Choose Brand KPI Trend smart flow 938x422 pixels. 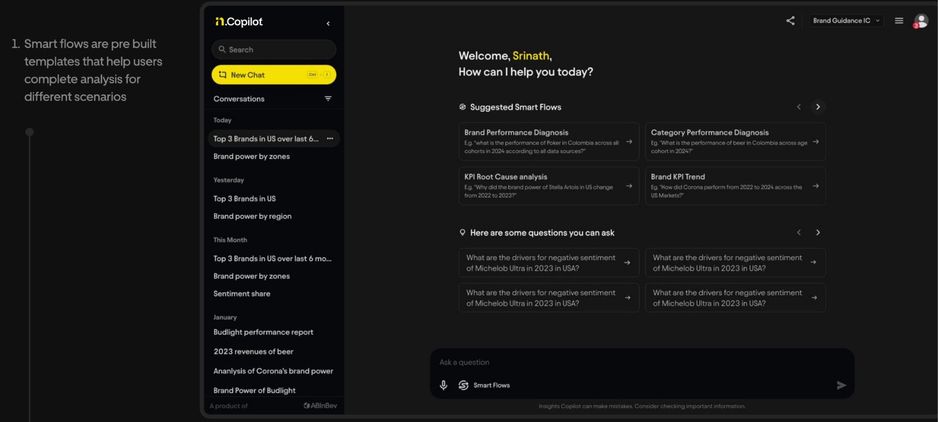[735, 186]
